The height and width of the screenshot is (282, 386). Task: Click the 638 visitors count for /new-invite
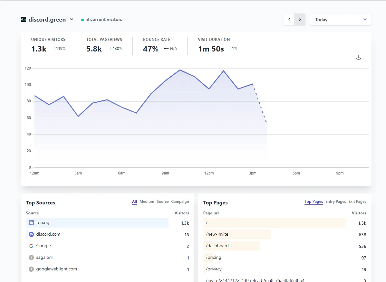pos(362,235)
